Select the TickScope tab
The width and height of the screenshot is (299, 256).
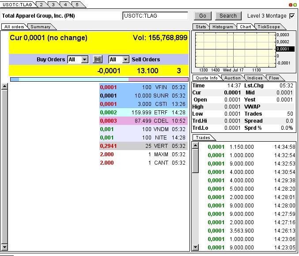point(269,27)
